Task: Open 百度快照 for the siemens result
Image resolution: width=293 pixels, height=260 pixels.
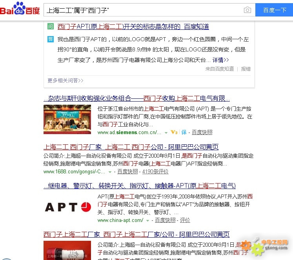Action: [202, 132]
